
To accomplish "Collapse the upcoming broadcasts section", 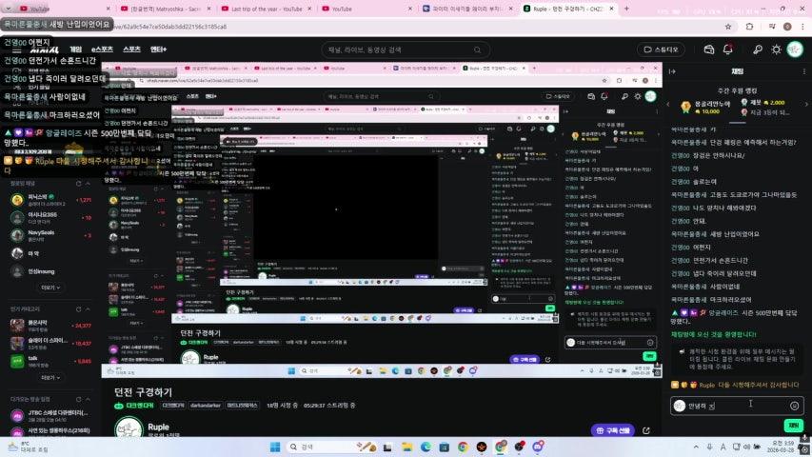I will point(88,399).
